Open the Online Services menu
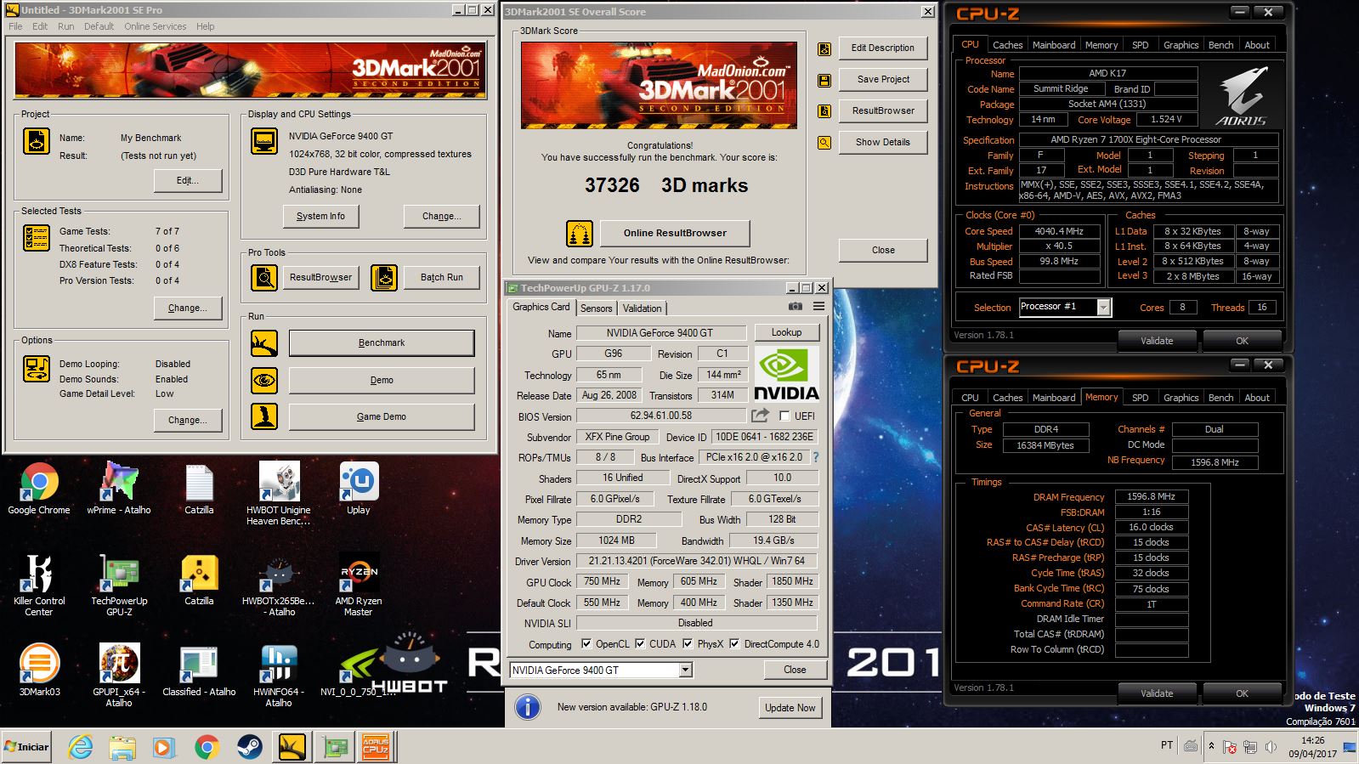This screenshot has width=1359, height=764. (155, 26)
